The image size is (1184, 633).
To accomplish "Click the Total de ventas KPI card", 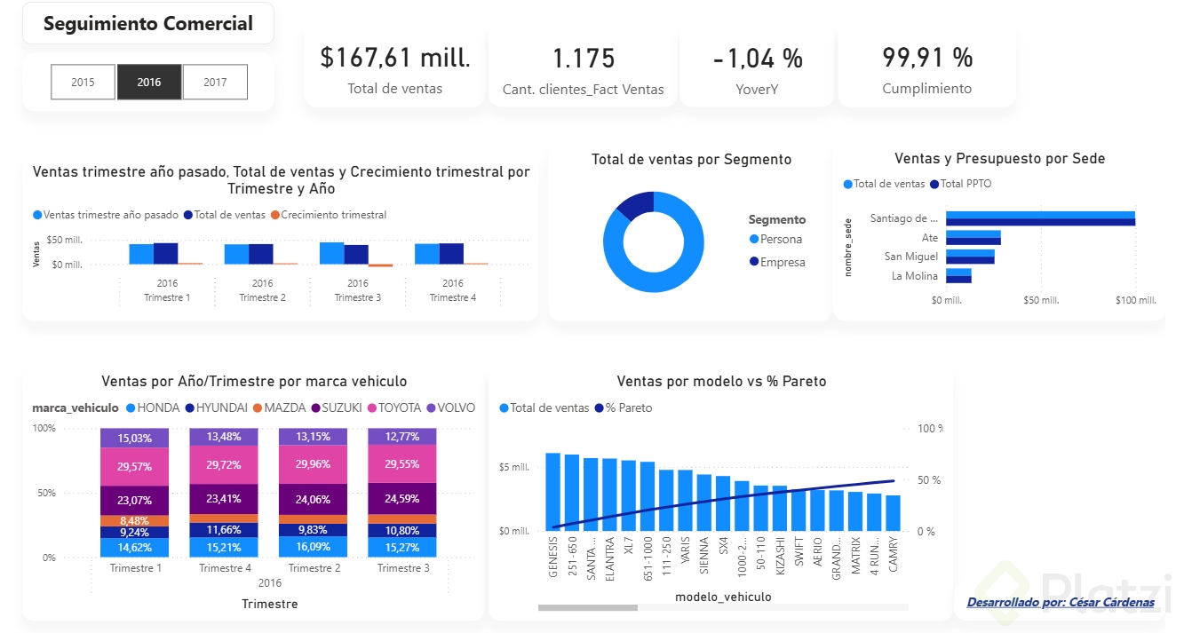I will 394,67.
